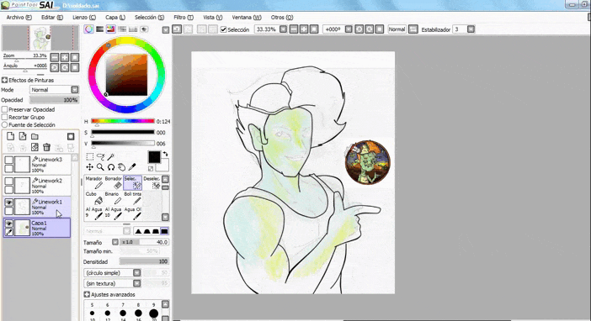Choose the Borrador eraser tool

click(x=114, y=182)
